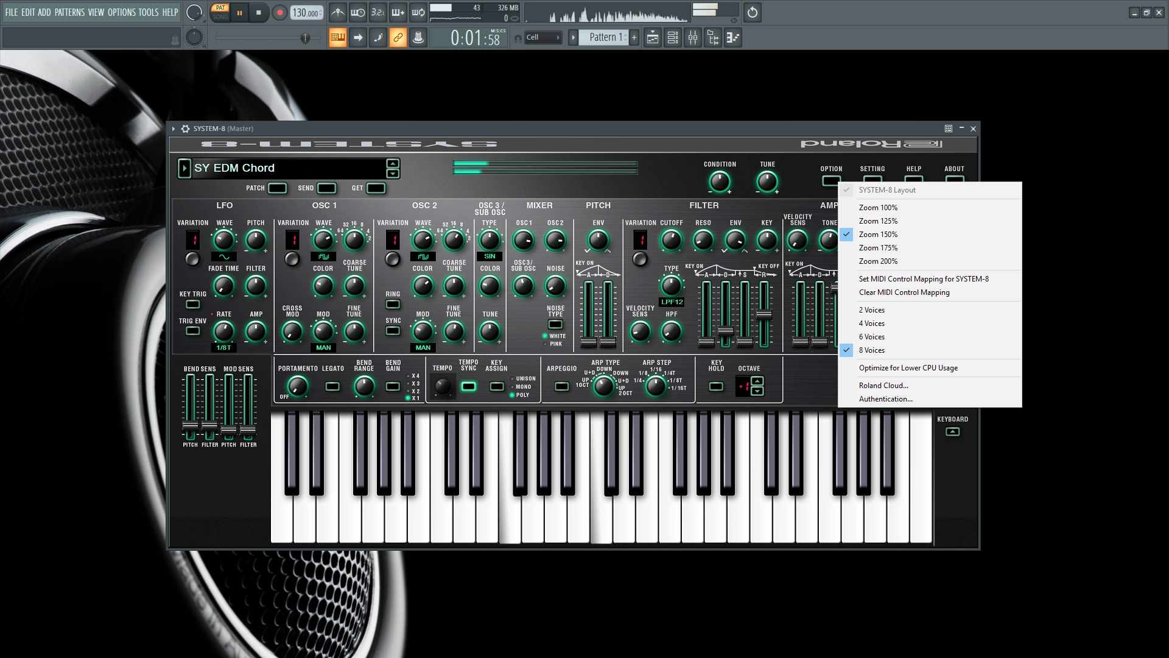
Task: Toggle OSC 2 SYNC button
Action: pos(393,331)
